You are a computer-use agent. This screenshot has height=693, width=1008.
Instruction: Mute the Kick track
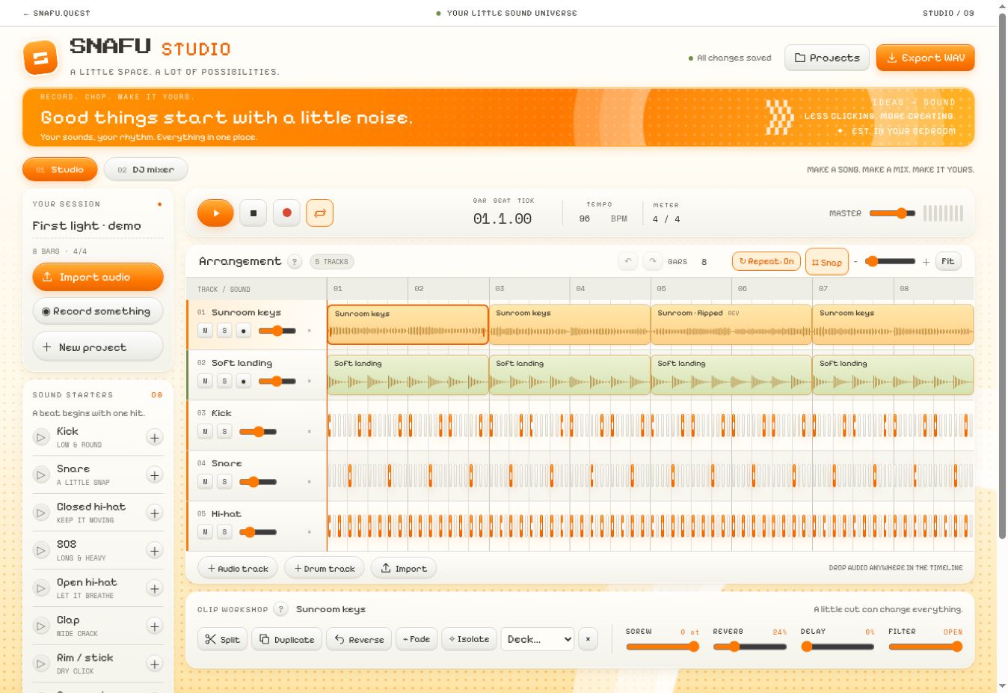point(205,431)
